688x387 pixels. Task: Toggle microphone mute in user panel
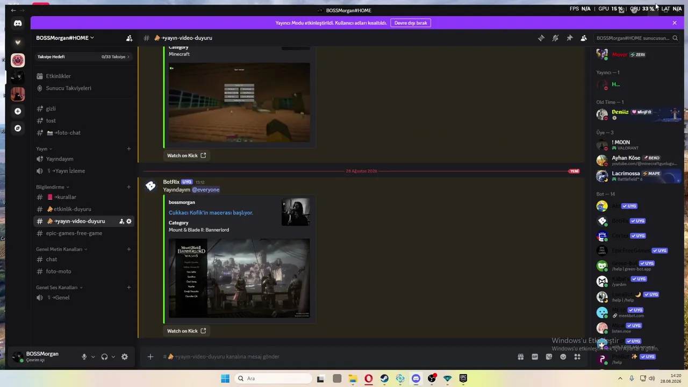click(x=84, y=357)
